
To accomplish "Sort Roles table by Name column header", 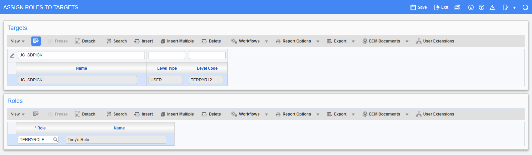I will point(119,128).
